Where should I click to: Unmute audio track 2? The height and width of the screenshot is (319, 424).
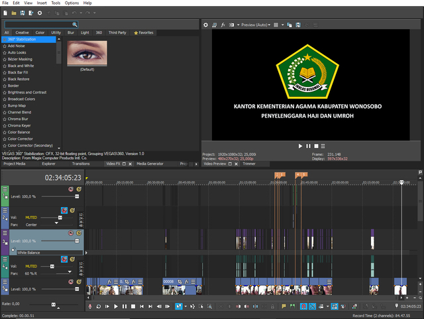click(64, 210)
